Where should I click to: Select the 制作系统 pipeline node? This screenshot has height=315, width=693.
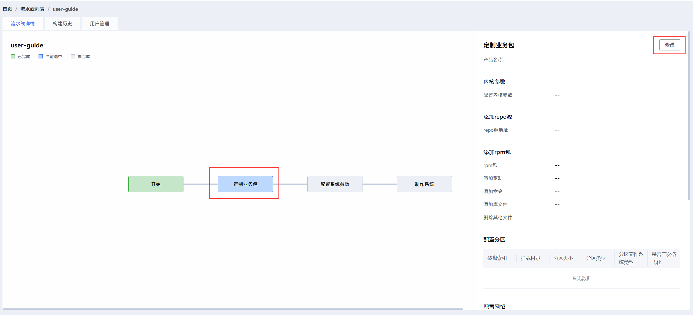coord(424,184)
